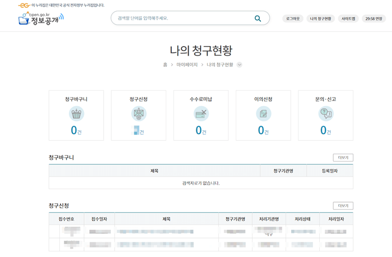Go to 홈 in breadcrumb
The height and width of the screenshot is (257, 392).
tap(165, 65)
